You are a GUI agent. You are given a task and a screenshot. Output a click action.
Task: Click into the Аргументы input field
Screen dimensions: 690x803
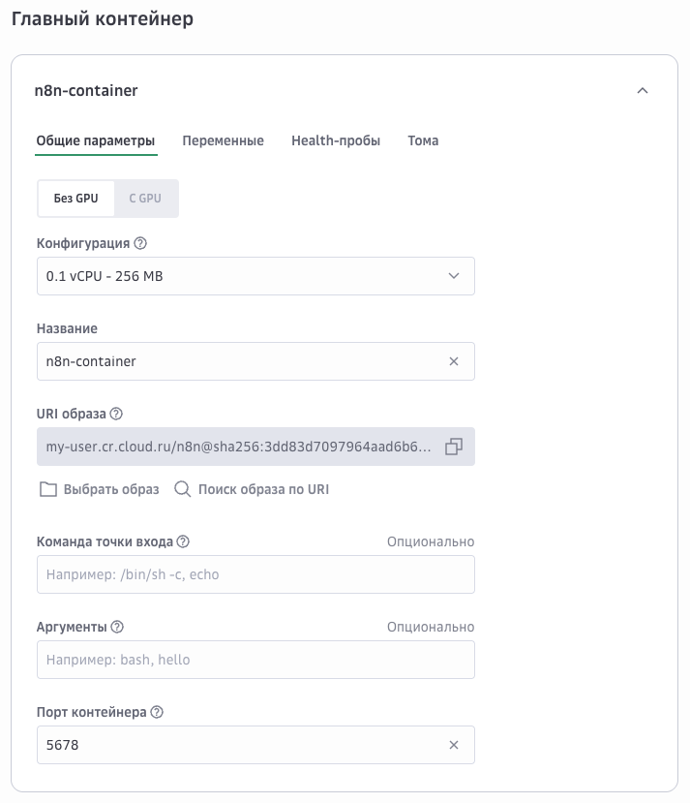click(x=255, y=660)
